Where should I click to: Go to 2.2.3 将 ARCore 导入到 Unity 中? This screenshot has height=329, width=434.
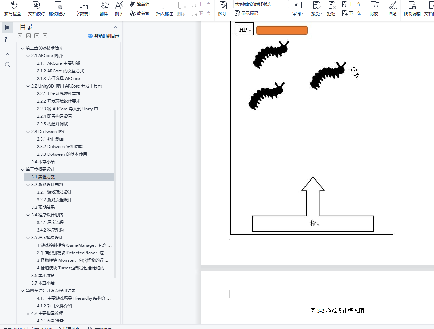(x=67, y=109)
